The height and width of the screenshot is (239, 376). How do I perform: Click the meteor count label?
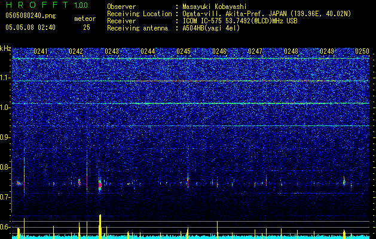[x=85, y=19]
